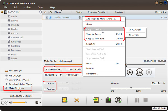
Task: Toggle the select-all checkbox in list header
Action: [x=45, y=12]
